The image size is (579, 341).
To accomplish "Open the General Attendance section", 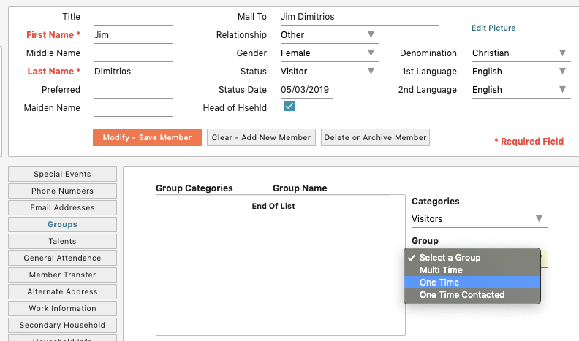I will (62, 258).
